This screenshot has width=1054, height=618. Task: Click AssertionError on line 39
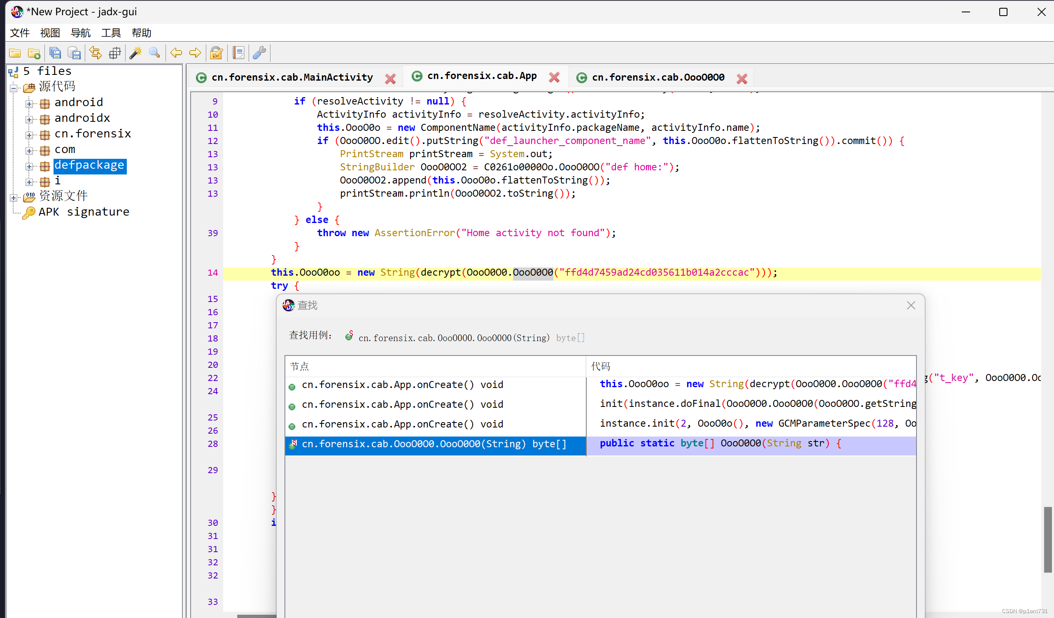[x=414, y=233]
